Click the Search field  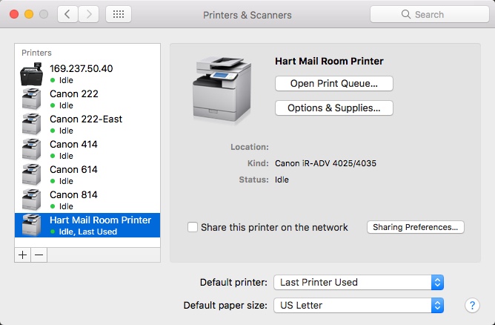coord(428,14)
